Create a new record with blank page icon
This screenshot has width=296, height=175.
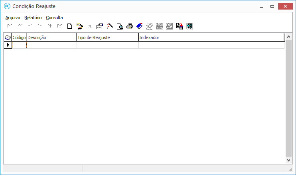point(70,26)
